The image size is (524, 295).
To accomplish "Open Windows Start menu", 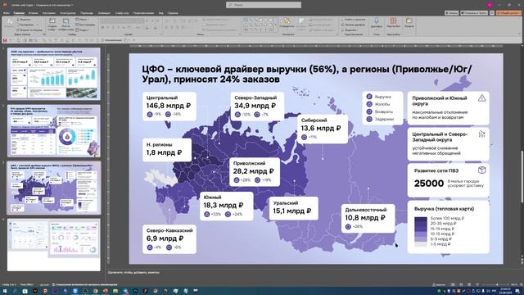I will point(5,291).
